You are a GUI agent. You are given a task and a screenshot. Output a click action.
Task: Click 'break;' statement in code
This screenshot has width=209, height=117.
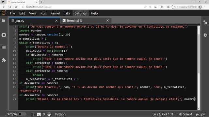(38, 75)
